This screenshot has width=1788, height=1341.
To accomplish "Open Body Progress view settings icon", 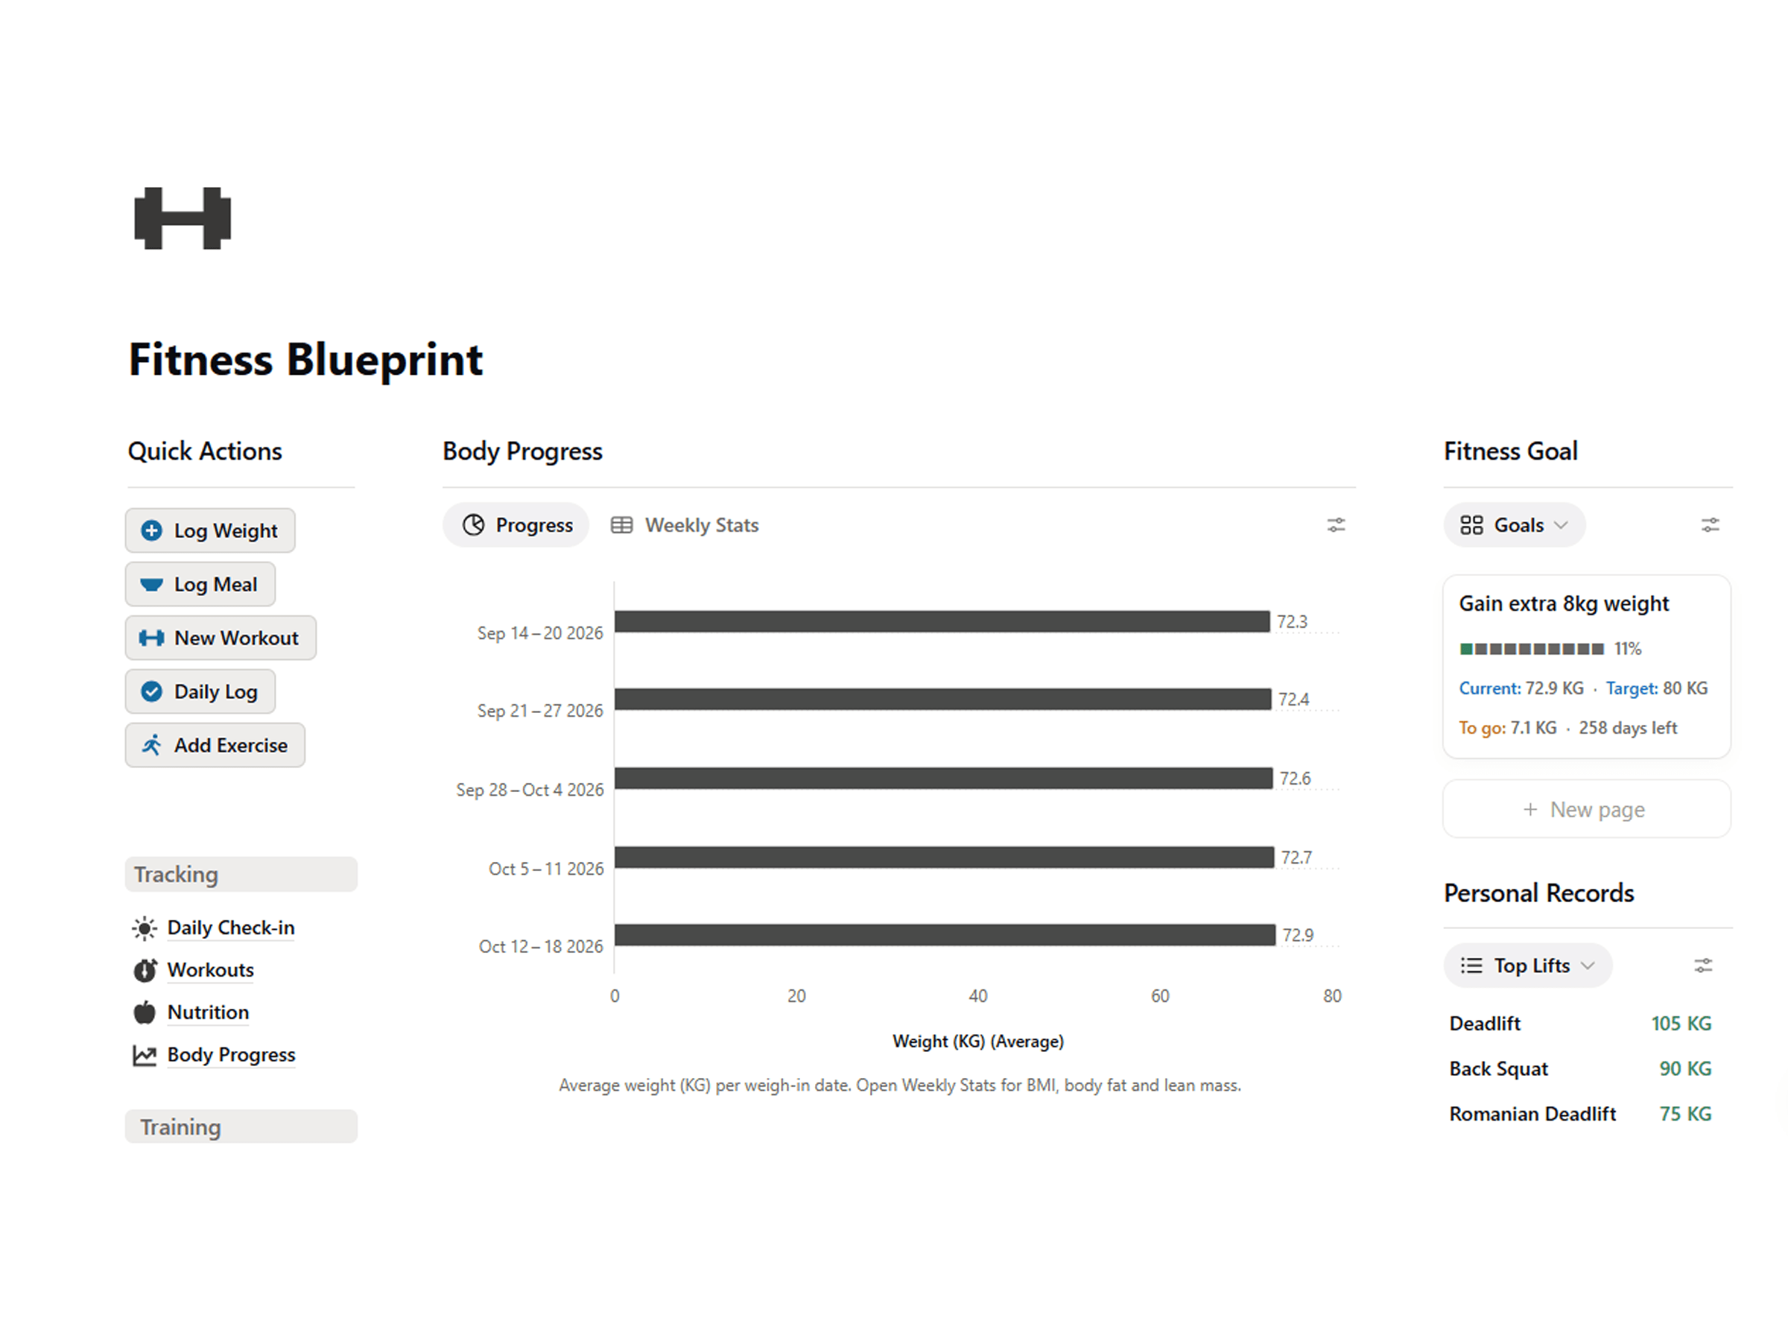I will tap(1336, 525).
